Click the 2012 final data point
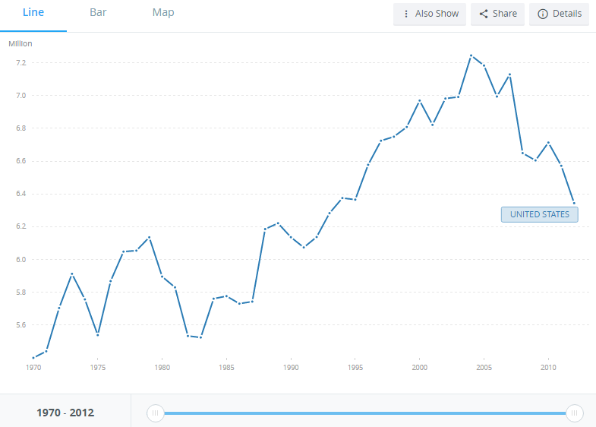The width and height of the screenshot is (596, 427). click(574, 204)
